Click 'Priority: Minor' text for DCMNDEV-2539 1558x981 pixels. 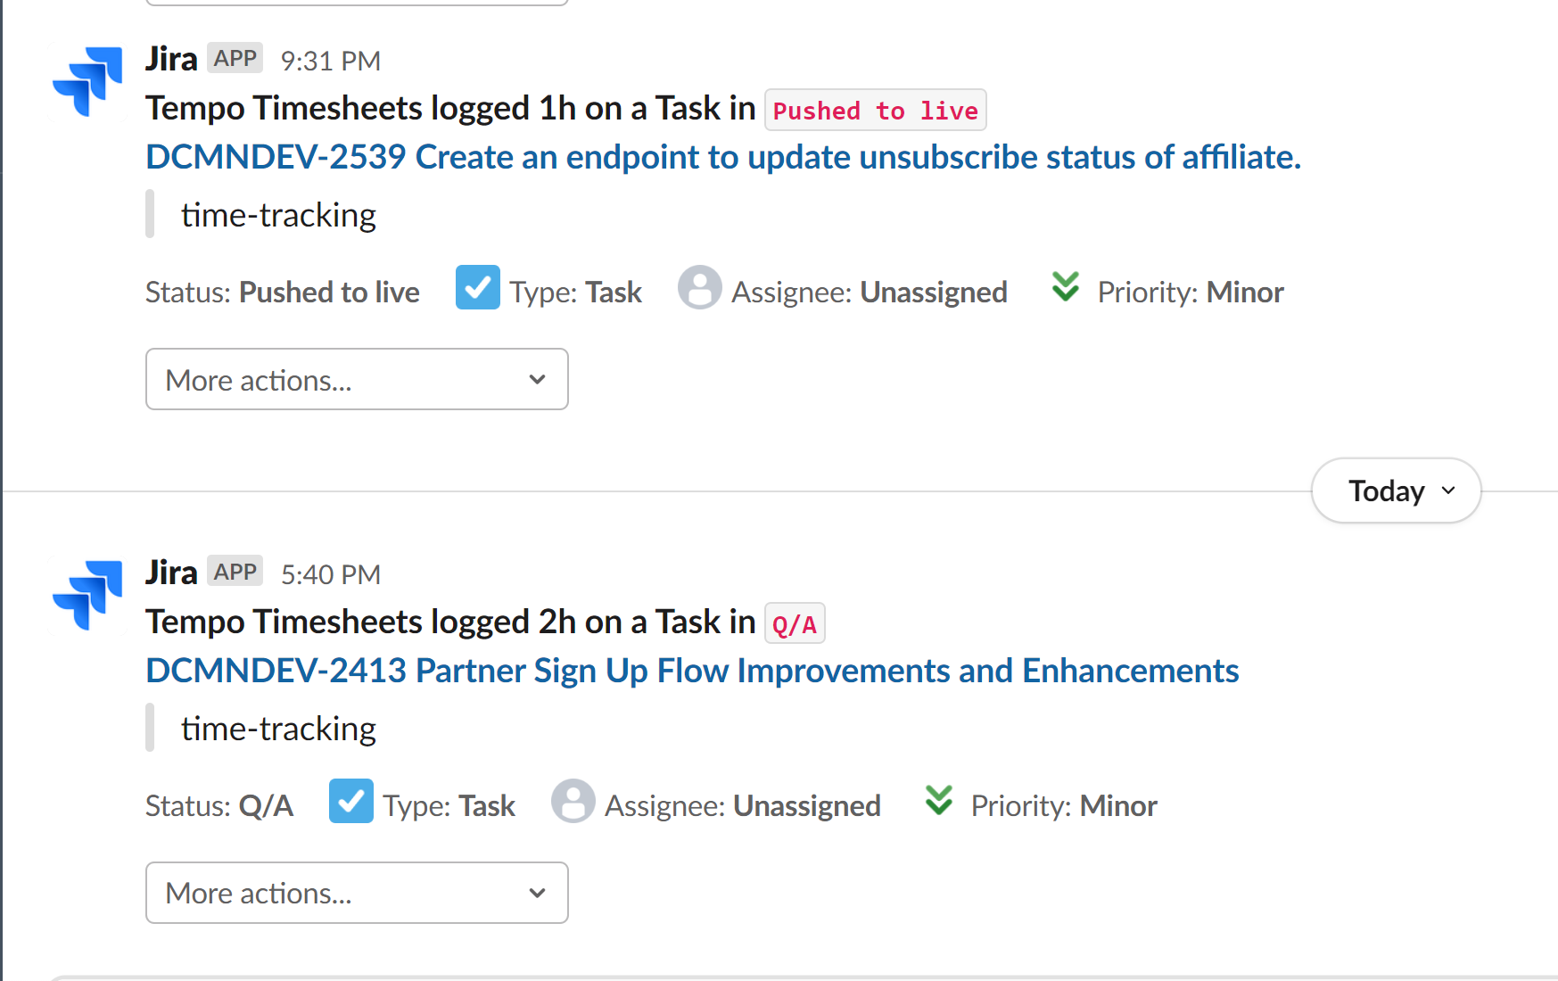click(1191, 292)
